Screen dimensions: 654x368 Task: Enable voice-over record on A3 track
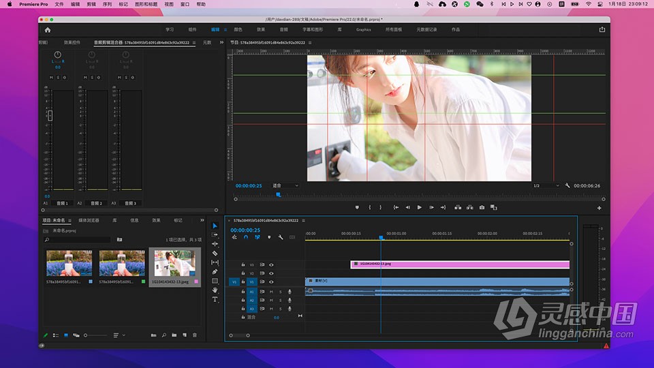(290, 309)
